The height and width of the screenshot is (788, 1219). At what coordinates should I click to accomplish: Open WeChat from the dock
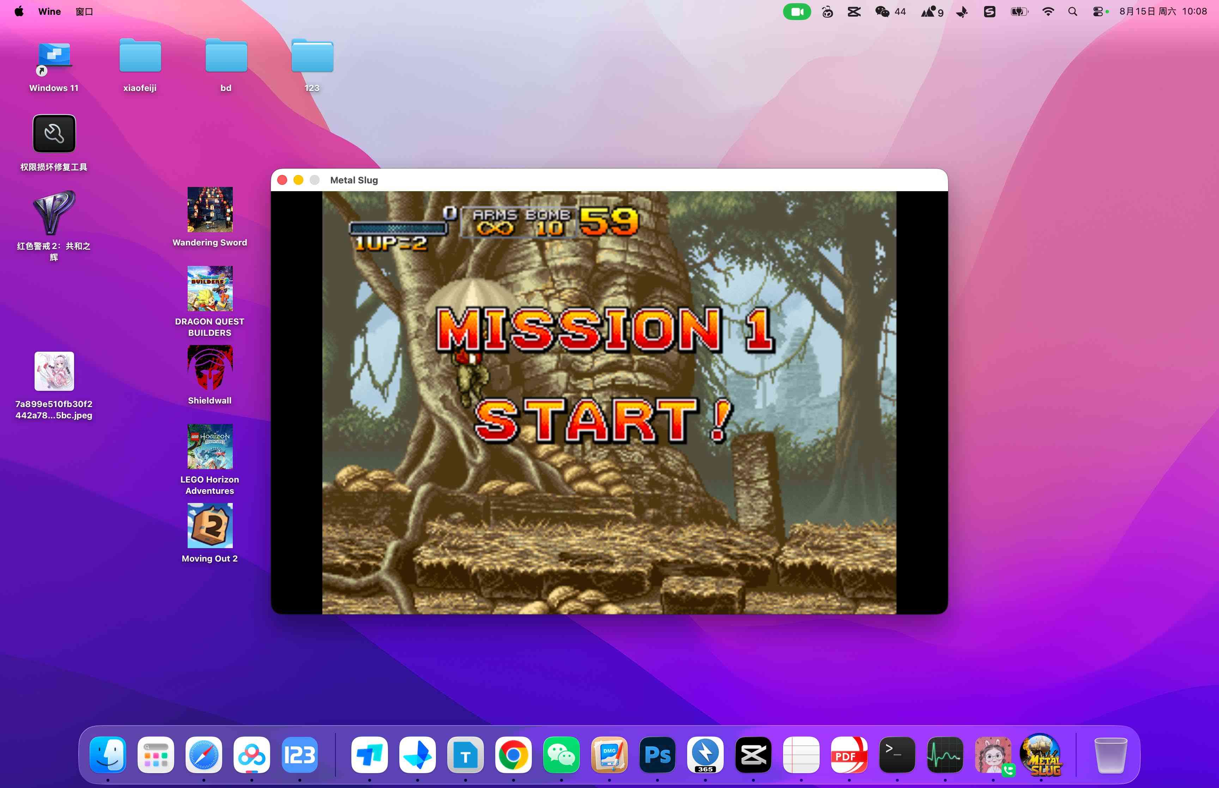click(561, 755)
